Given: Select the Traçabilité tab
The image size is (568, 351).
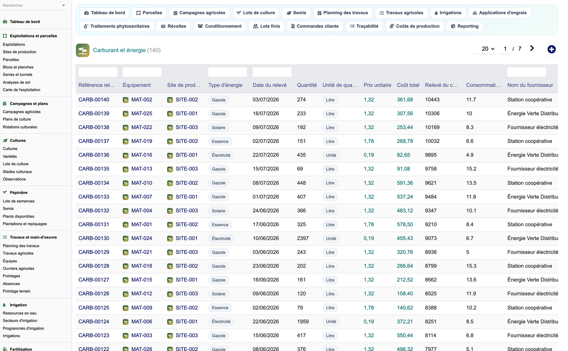Looking at the screenshot, I should (x=364, y=26).
